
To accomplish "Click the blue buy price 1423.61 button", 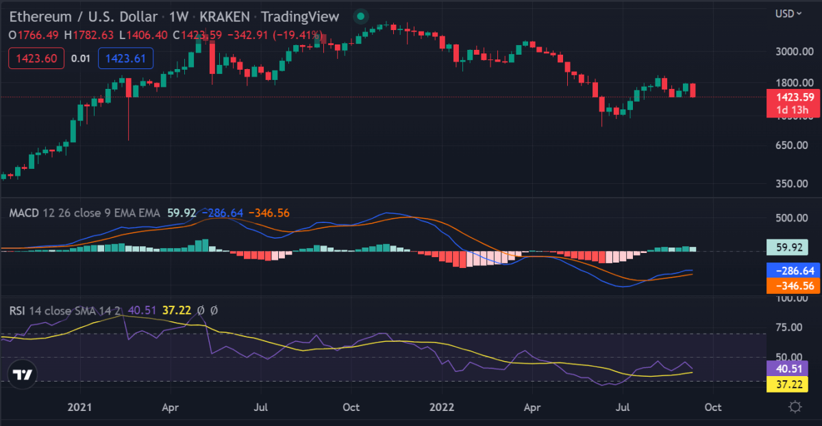I will (x=126, y=58).
